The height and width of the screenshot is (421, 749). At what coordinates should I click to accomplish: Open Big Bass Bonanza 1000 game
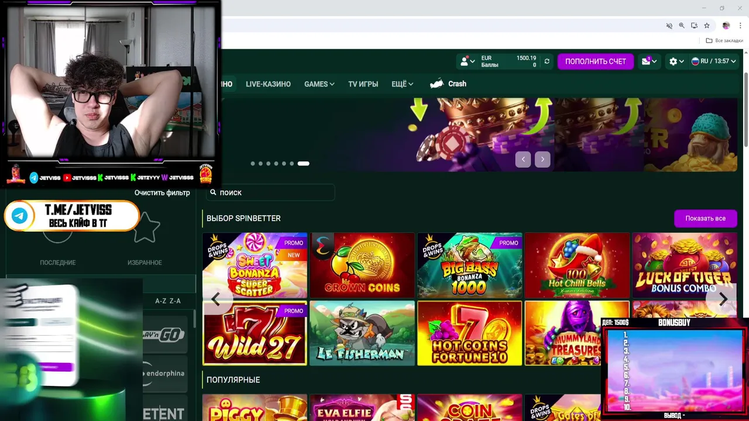(469, 265)
